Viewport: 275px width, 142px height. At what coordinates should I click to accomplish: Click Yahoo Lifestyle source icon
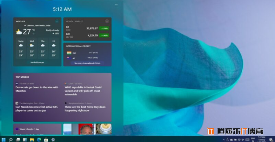point(17,129)
